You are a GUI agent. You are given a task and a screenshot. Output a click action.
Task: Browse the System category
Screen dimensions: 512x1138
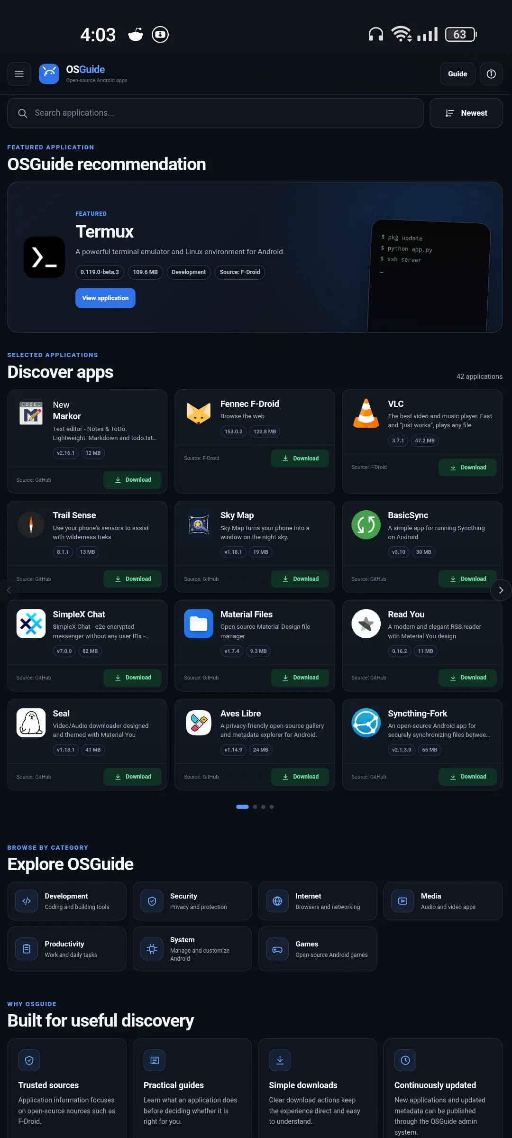(192, 949)
